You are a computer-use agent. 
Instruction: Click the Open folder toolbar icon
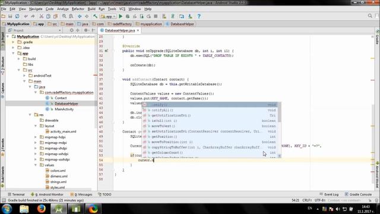(4, 16)
